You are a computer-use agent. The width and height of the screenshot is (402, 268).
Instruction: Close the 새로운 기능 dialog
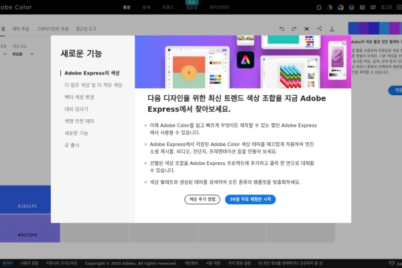tap(344, 43)
